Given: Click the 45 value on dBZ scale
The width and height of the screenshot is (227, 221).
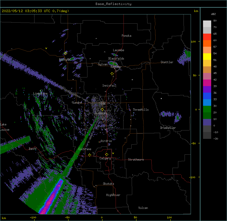Looking at the screenshot, I should pyautogui.click(x=215, y=73).
